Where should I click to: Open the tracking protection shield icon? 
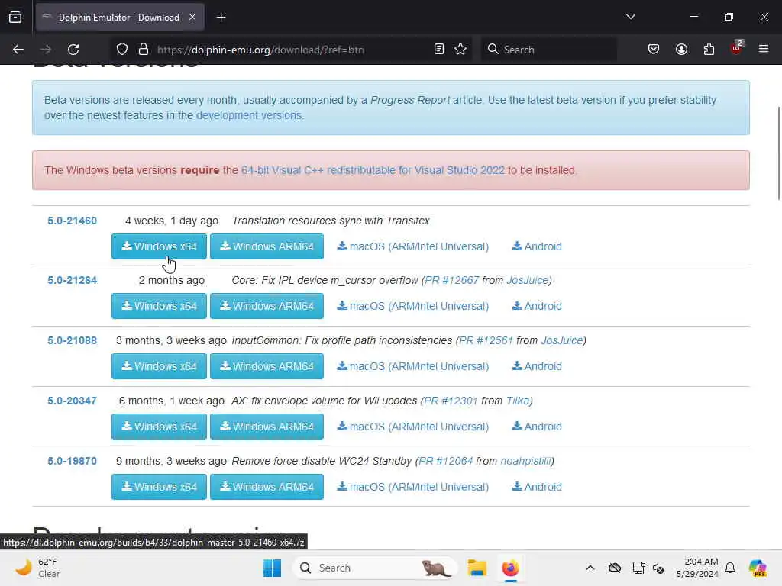click(122, 50)
